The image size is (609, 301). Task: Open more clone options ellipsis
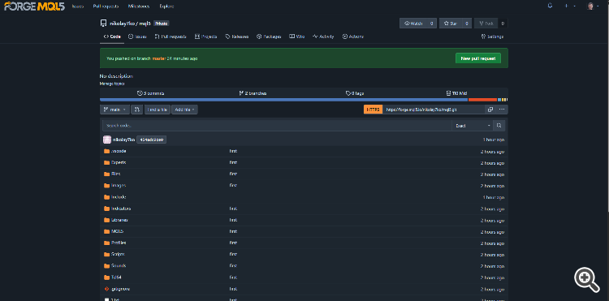pyautogui.click(x=502, y=110)
